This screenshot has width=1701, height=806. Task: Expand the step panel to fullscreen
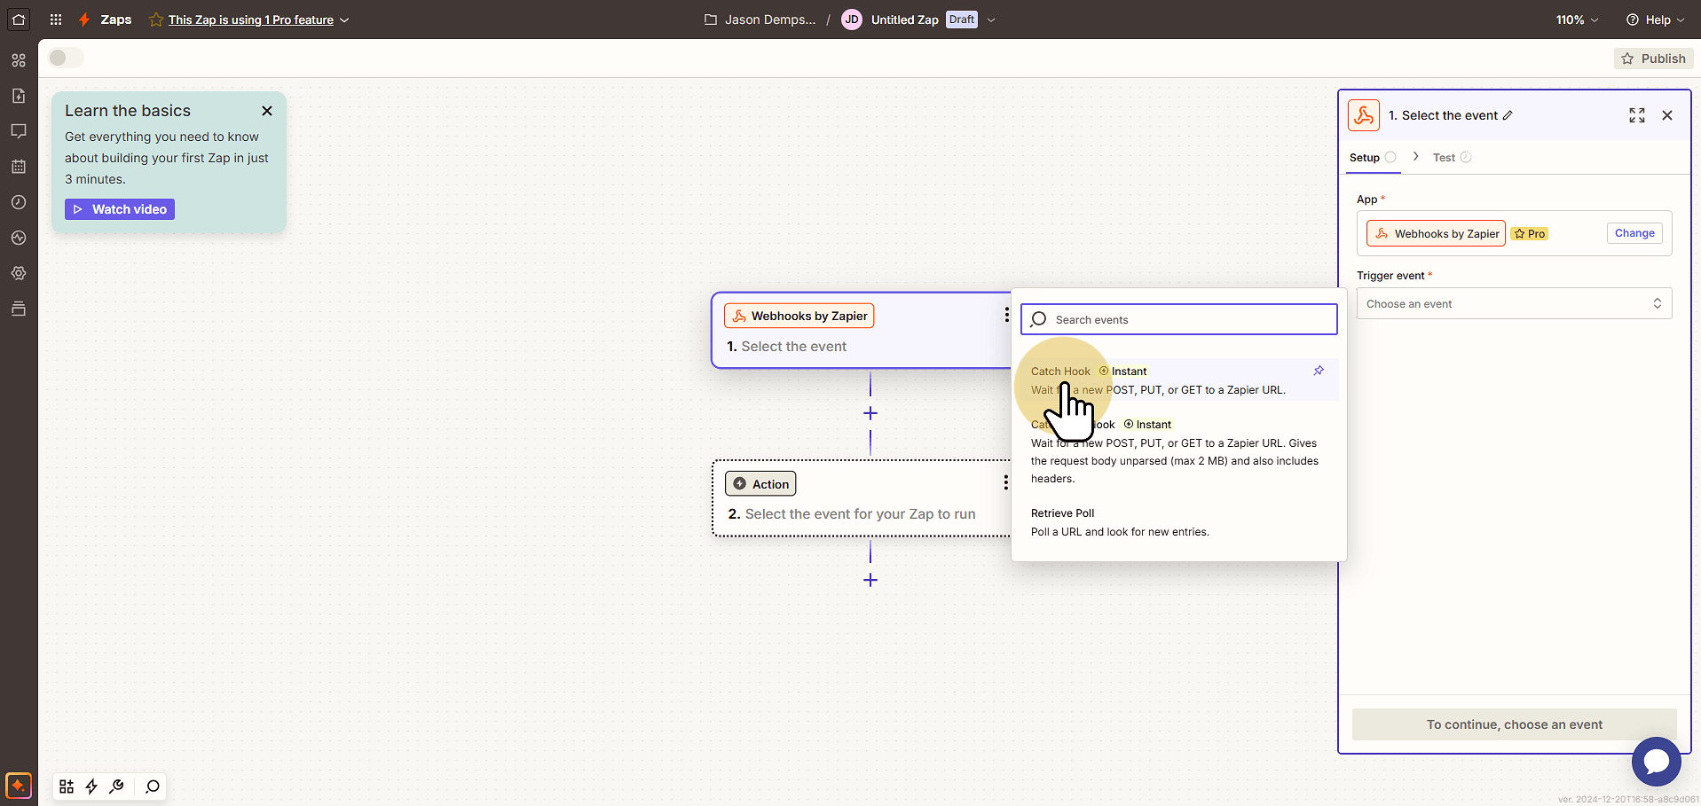(1637, 115)
